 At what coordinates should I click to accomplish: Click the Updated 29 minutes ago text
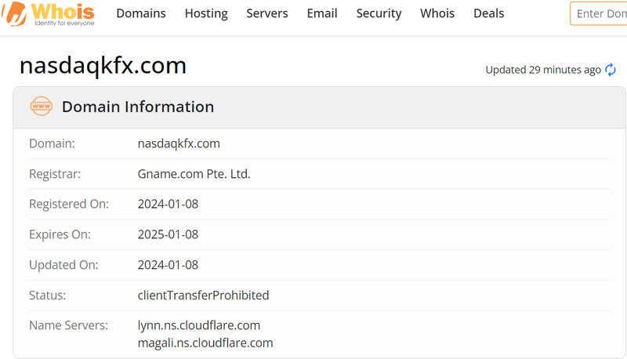[x=543, y=70]
